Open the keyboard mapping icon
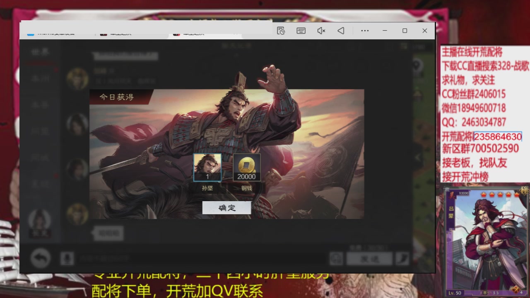The image size is (530, 298). [x=301, y=31]
